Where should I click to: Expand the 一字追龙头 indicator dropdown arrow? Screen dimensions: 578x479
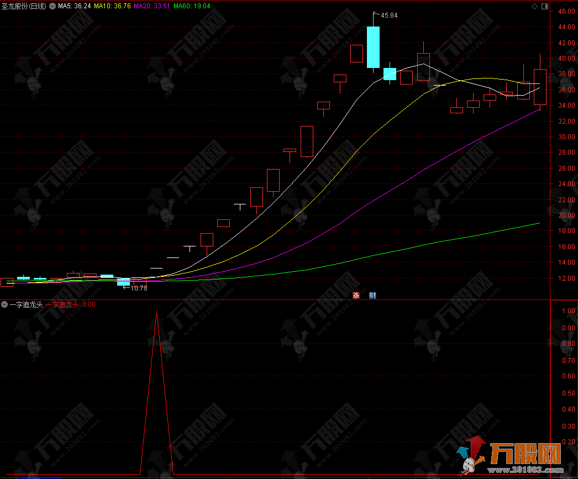(4, 304)
